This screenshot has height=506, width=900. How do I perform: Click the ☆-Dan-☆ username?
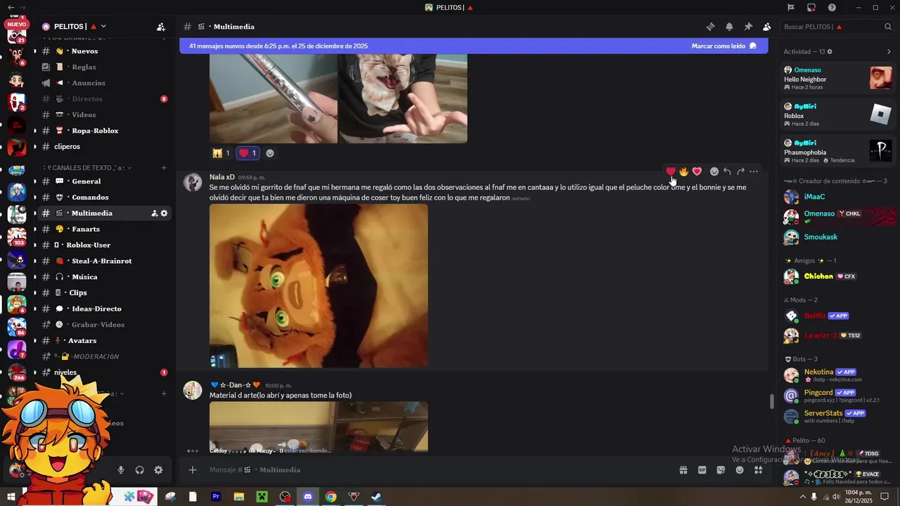coord(236,385)
